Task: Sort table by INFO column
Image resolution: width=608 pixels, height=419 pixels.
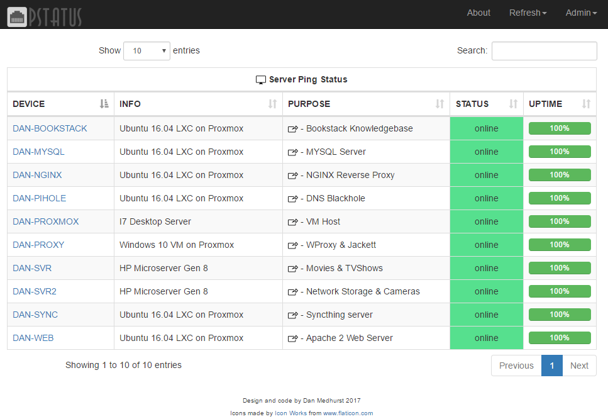Action: pos(198,104)
